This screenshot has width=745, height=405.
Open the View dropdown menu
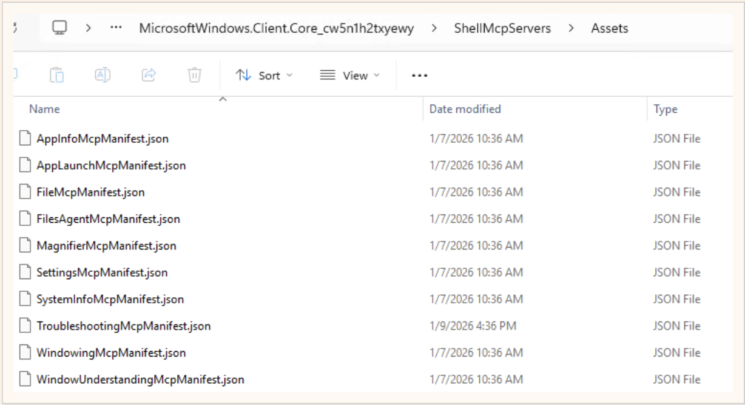point(349,76)
